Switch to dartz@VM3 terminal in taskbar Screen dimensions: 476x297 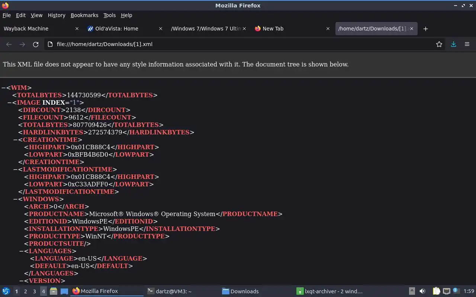[180, 291]
